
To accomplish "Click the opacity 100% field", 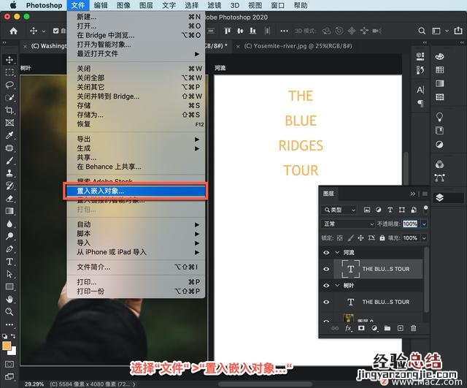I will click(410, 224).
